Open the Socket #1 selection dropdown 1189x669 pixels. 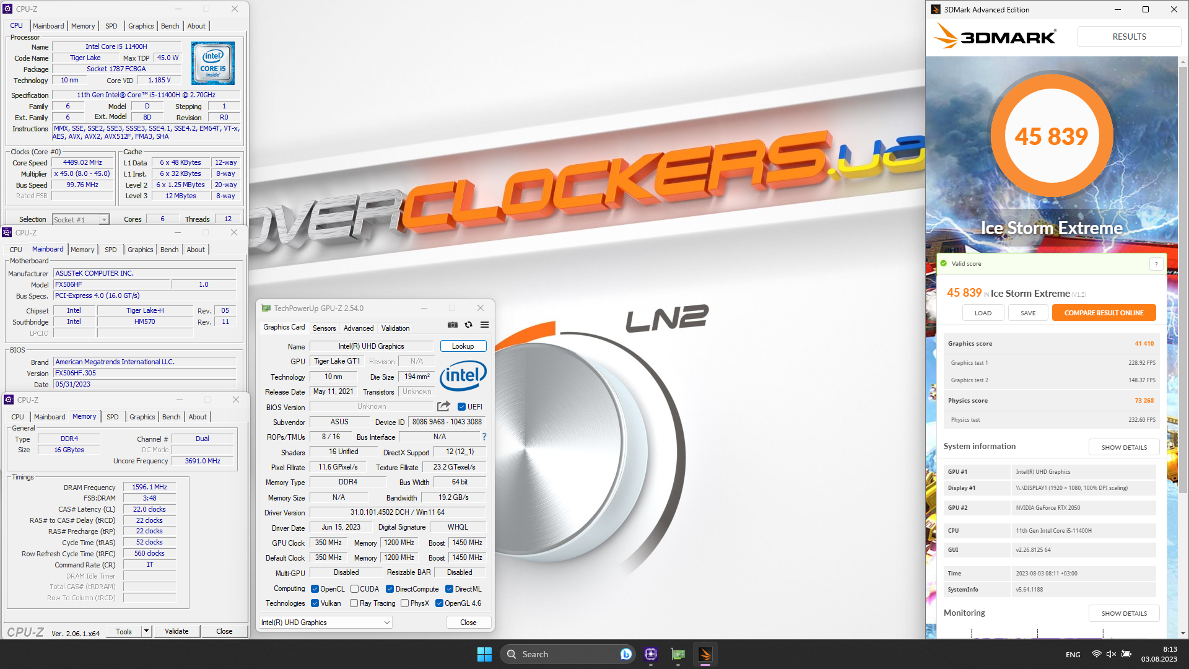click(x=81, y=219)
